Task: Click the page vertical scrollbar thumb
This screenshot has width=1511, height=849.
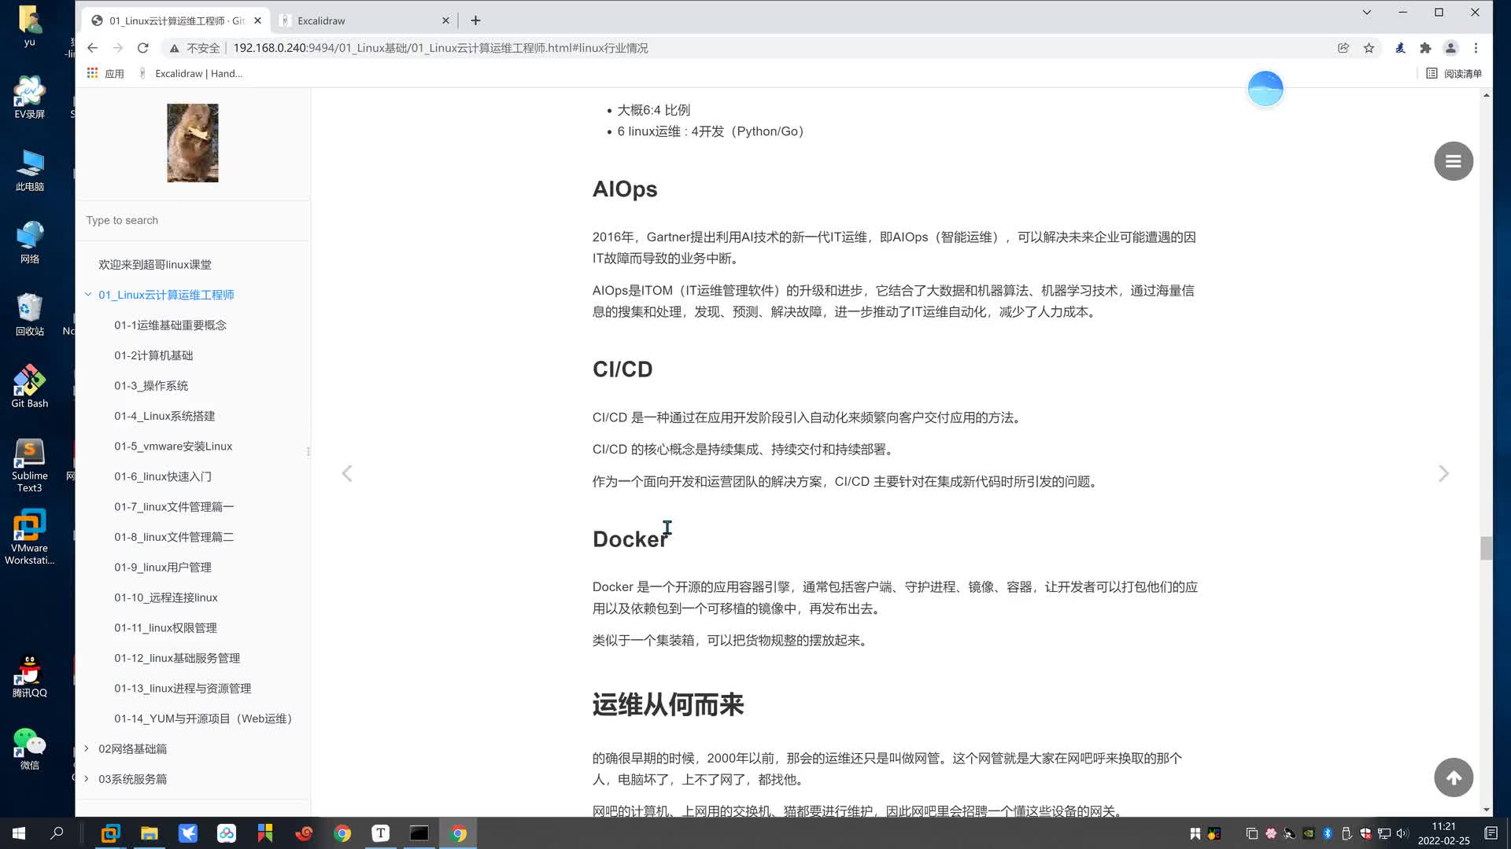Action: (1486, 548)
